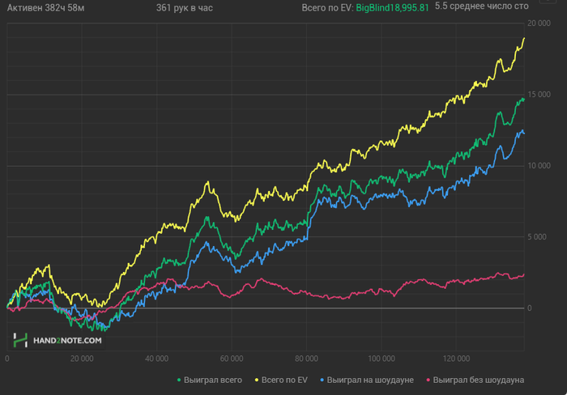Click the '80 000' x-axis label
This screenshot has height=395, width=567.
[307, 359]
